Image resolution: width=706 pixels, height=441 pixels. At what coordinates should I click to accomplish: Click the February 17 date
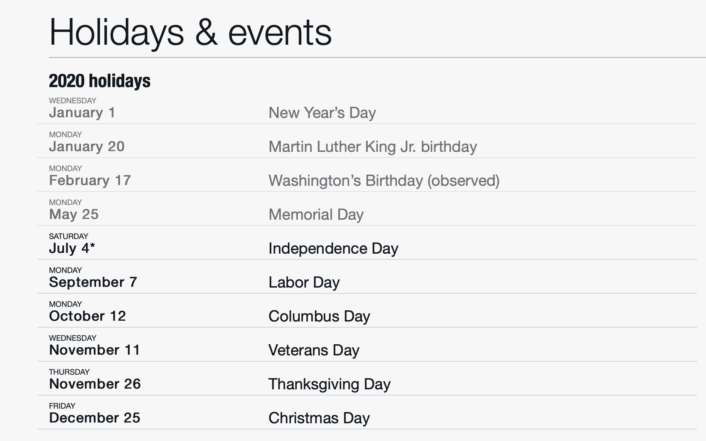point(90,180)
